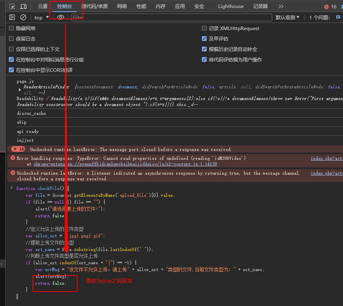
Task: Disable the 及早评估 checkbox
Action: click(x=205, y=39)
